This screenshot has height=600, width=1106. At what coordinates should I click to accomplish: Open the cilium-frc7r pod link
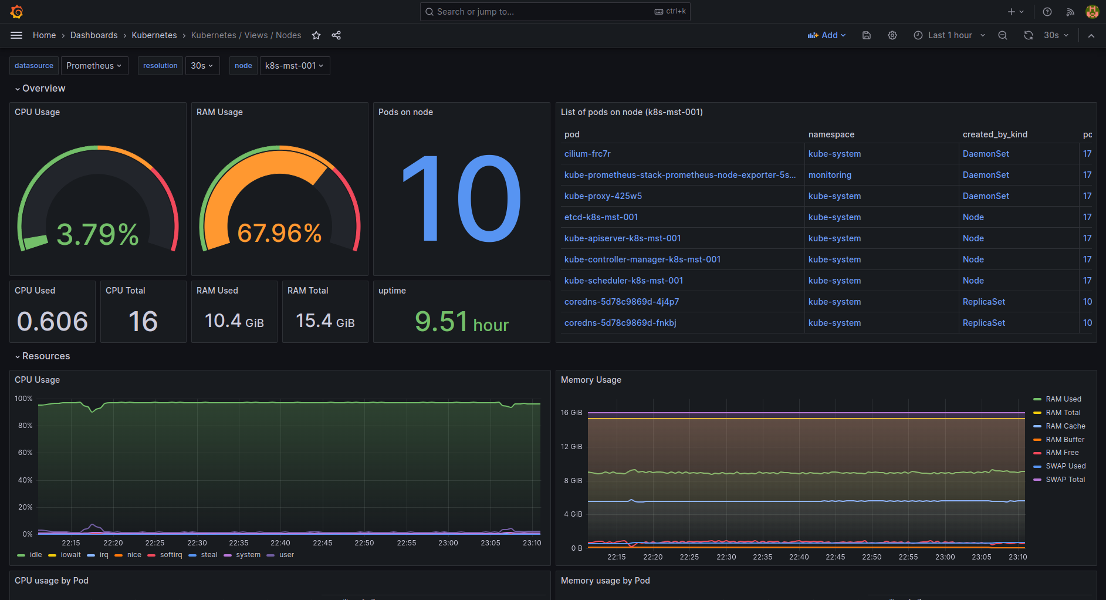pyautogui.click(x=587, y=154)
